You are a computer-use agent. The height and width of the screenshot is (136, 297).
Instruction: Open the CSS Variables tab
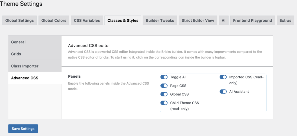(87, 21)
